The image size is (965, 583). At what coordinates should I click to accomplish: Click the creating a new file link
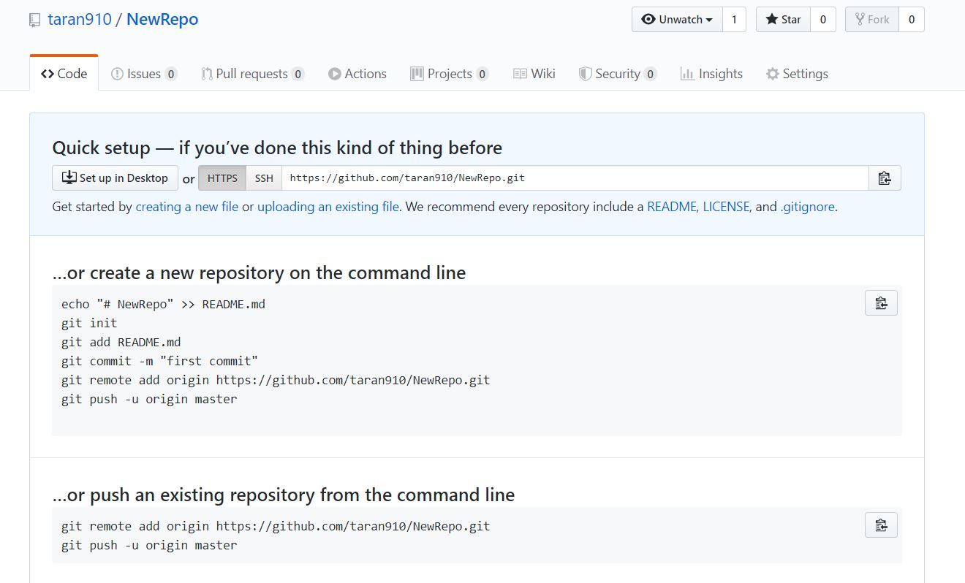coord(187,207)
